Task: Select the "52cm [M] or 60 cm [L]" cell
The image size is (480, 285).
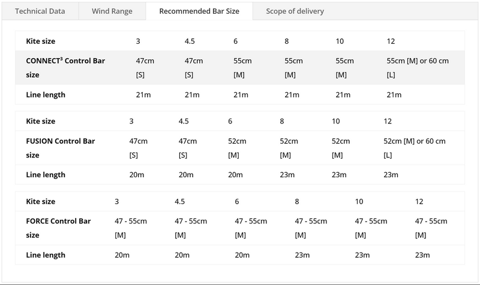Action: [414, 148]
